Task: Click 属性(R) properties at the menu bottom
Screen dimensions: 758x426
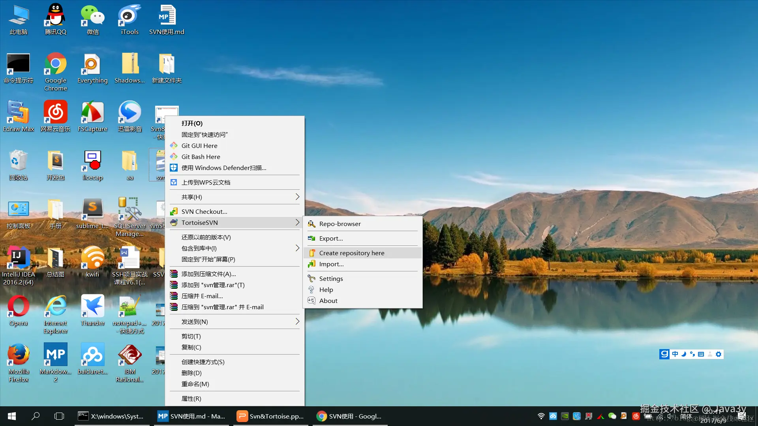Action: [x=191, y=398]
